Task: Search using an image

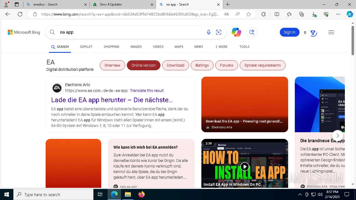Action: click(x=219, y=32)
